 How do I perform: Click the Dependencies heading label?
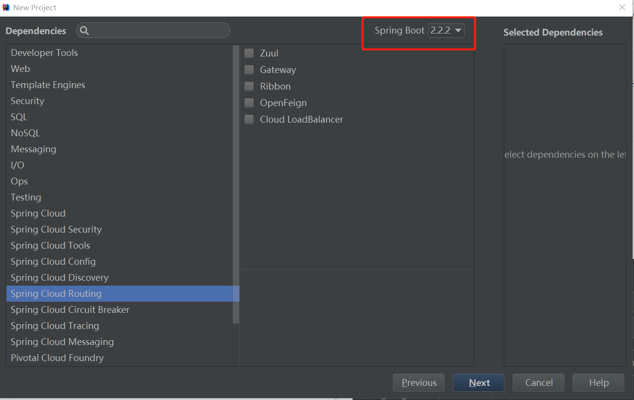tap(36, 31)
